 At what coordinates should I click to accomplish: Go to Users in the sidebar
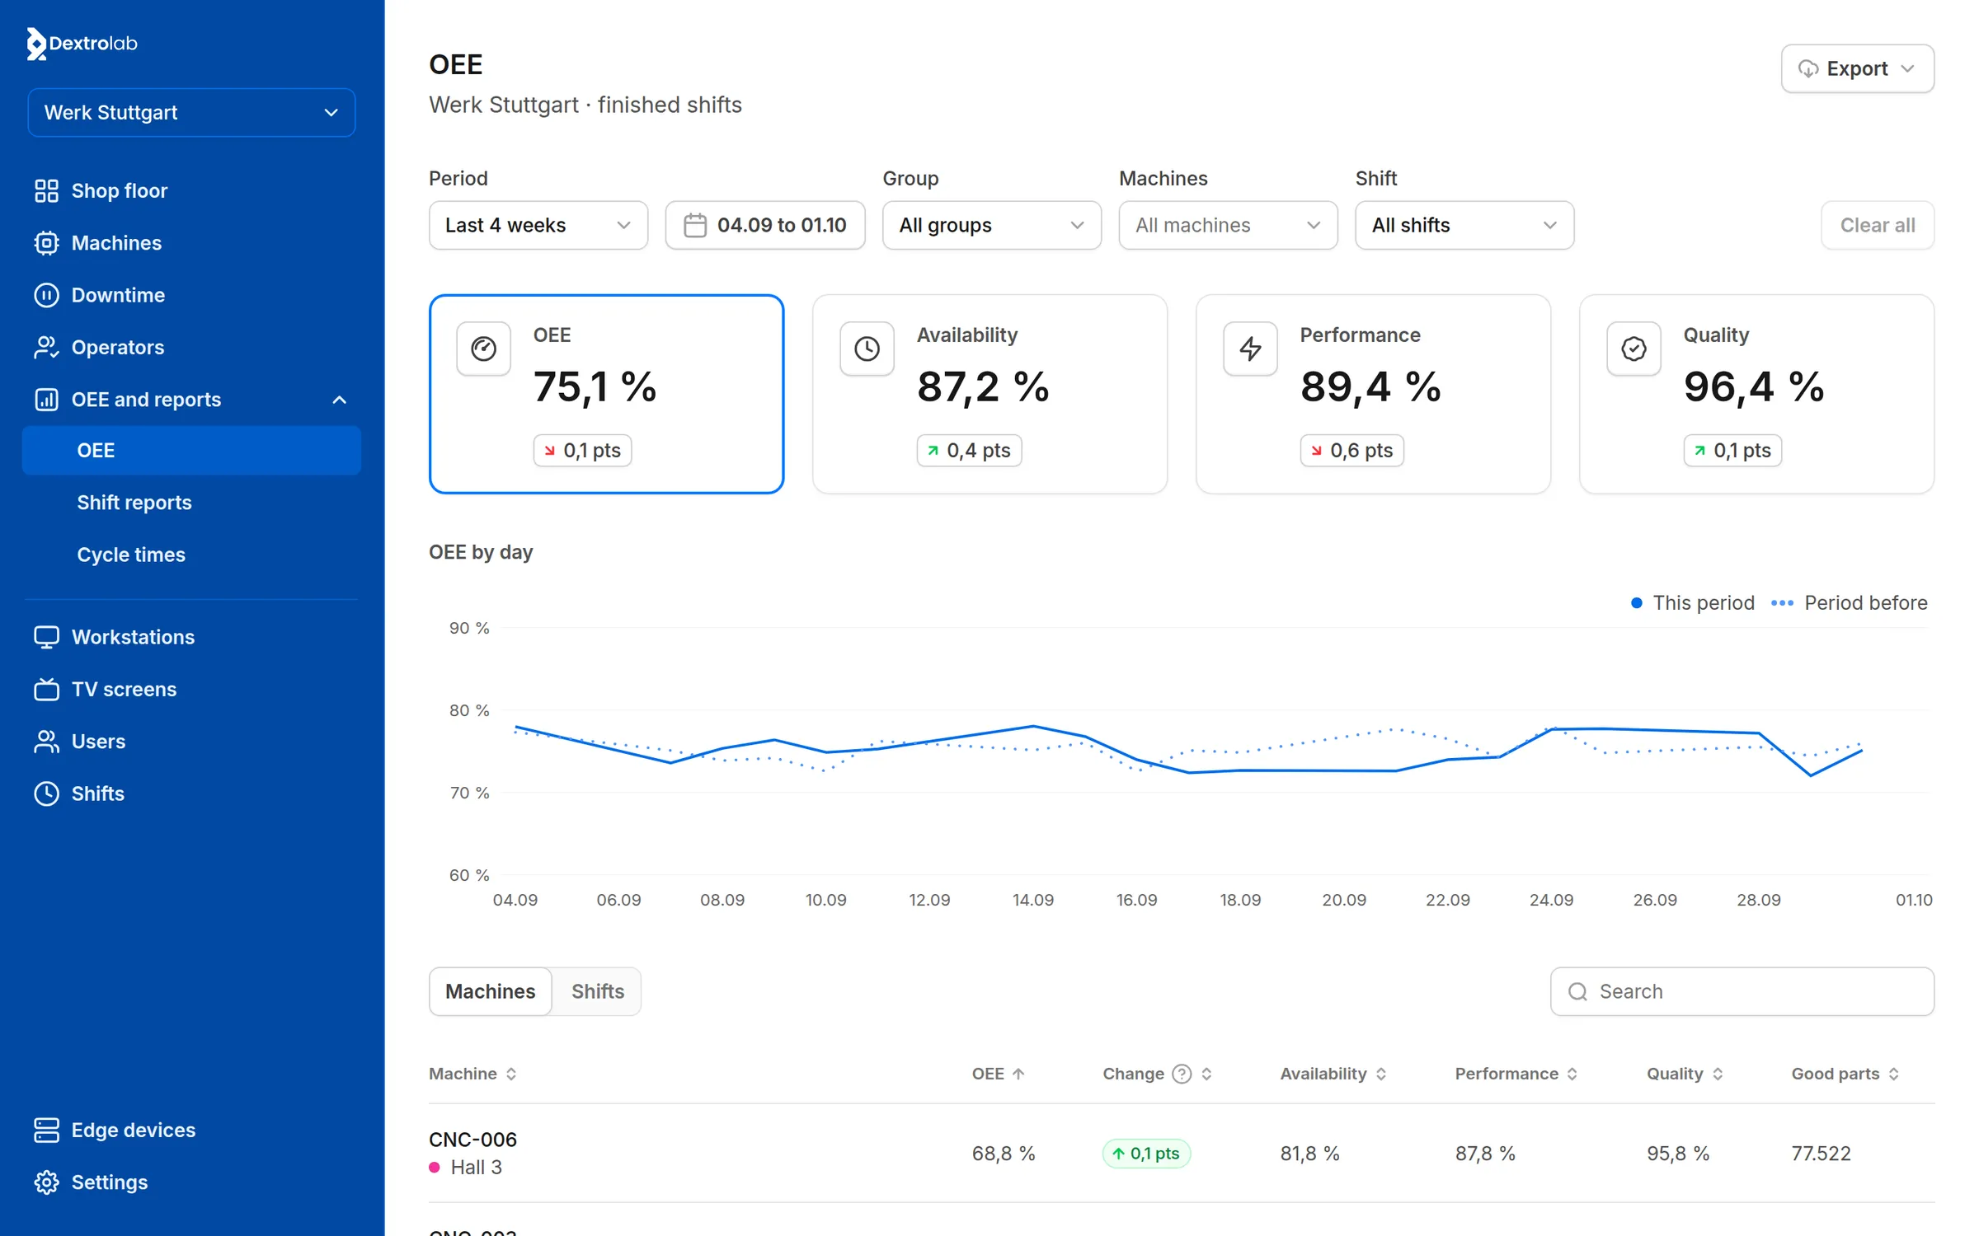[x=191, y=742]
